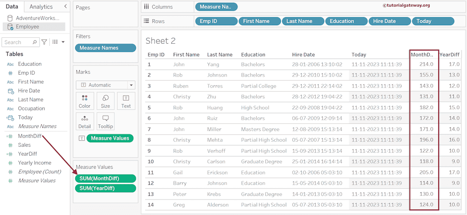Viewport: 467px width, 215px height.
Task: Click the cell with last name Yang
Action: [213, 64]
